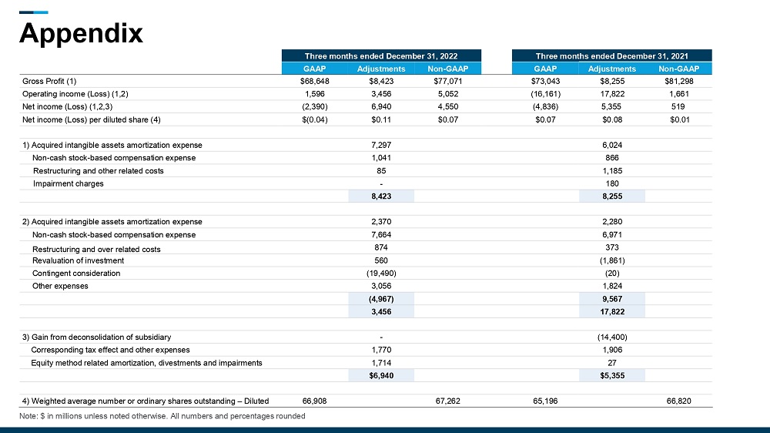Click the Contingent consideration row label
This screenshot has width=770, height=433.
point(76,274)
